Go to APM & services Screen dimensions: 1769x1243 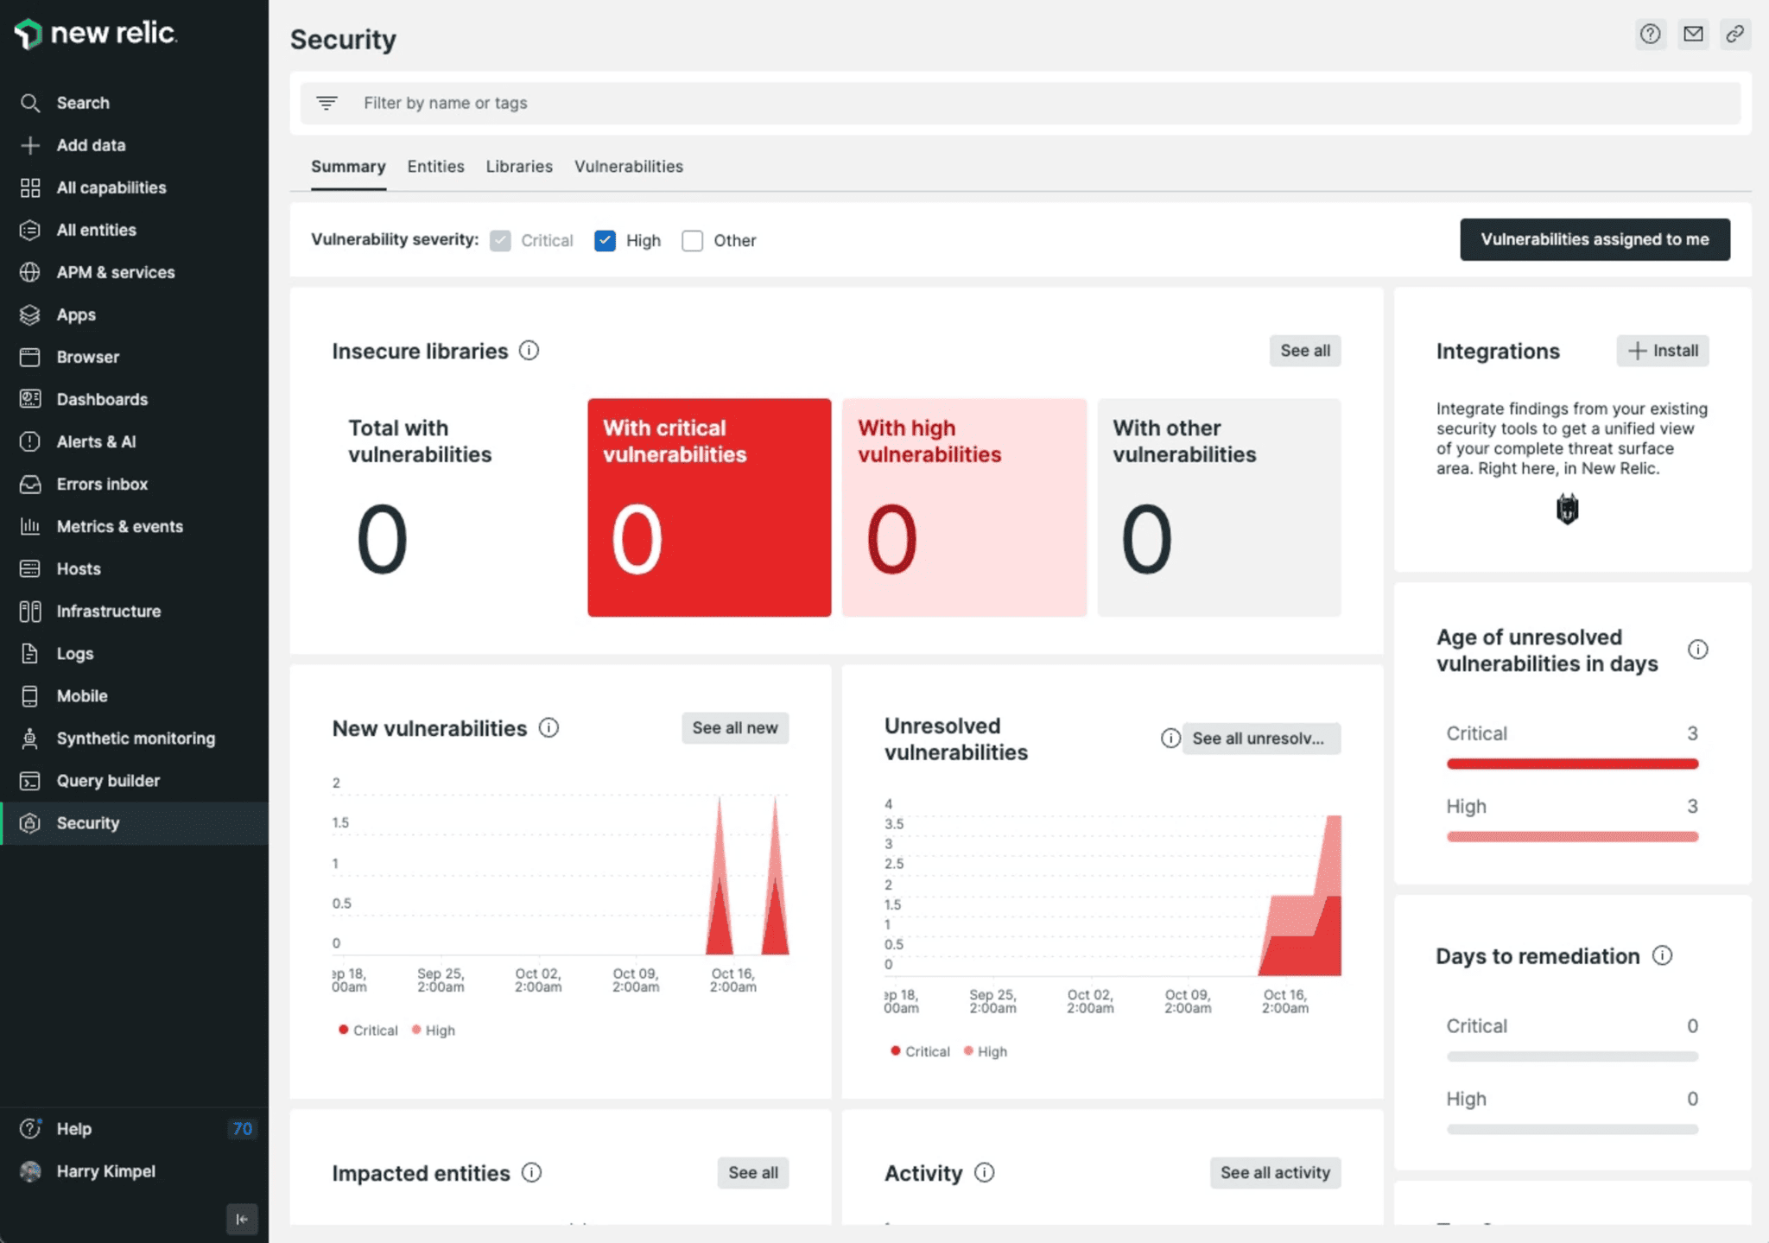[116, 272]
